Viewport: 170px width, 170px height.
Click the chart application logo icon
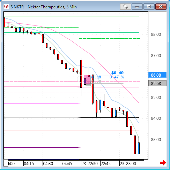tap(6, 7)
